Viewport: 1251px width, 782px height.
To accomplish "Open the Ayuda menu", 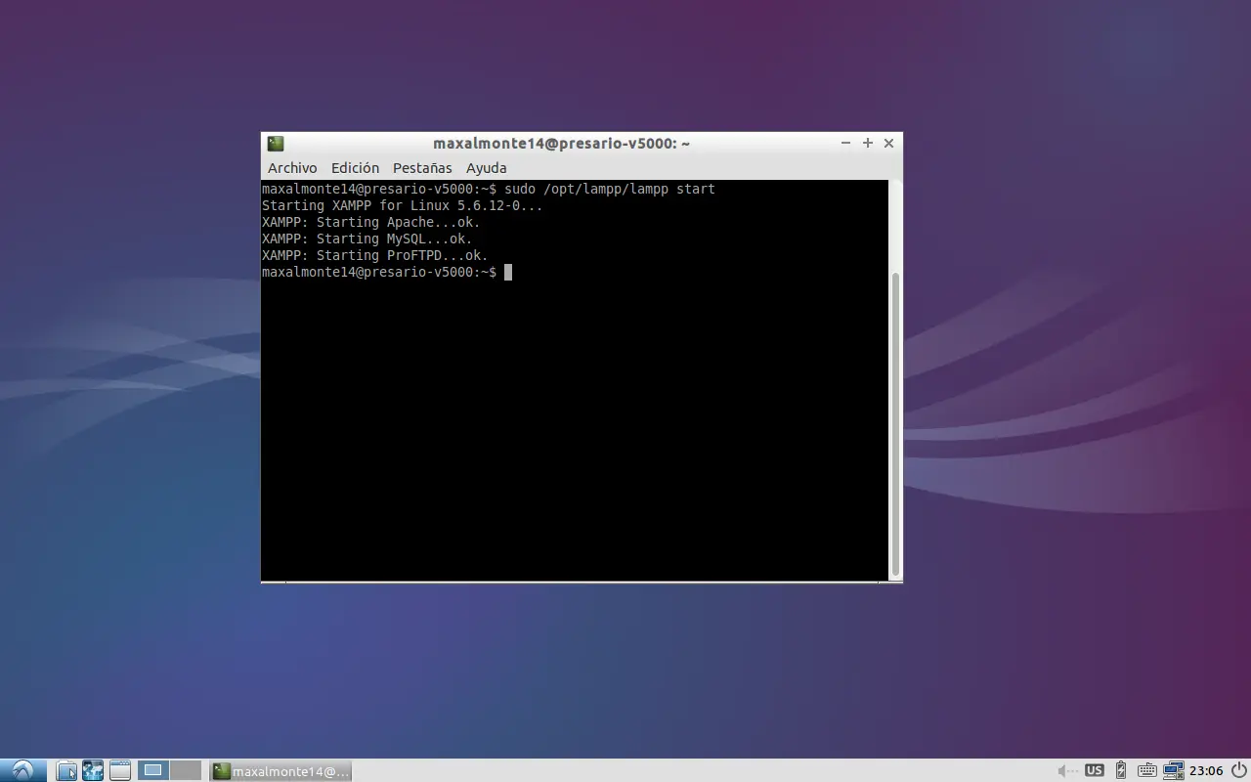I will click(x=486, y=168).
